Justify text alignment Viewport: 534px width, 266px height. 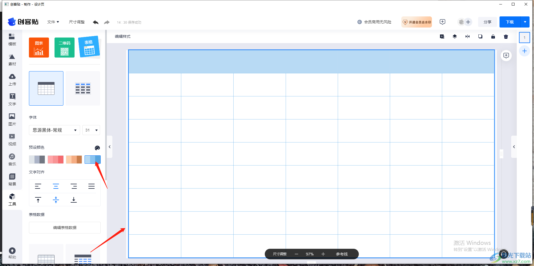(92, 186)
